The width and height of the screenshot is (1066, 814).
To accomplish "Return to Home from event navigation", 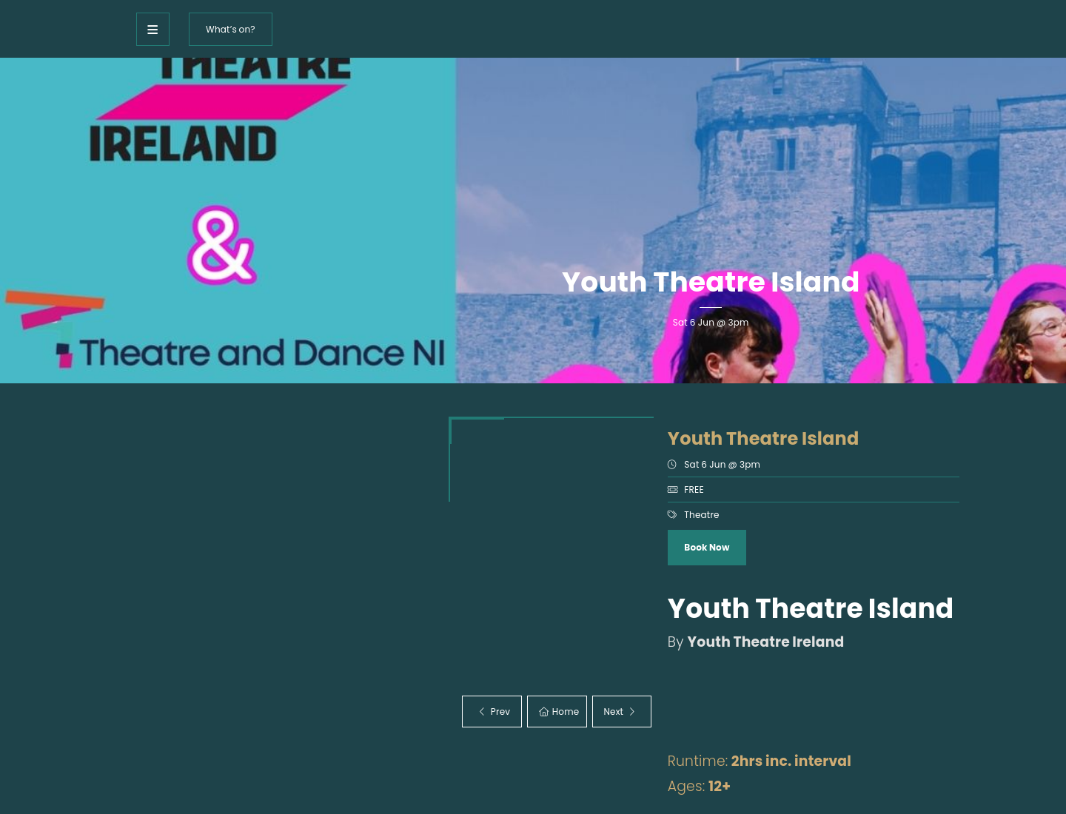I will pyautogui.click(x=557, y=712).
